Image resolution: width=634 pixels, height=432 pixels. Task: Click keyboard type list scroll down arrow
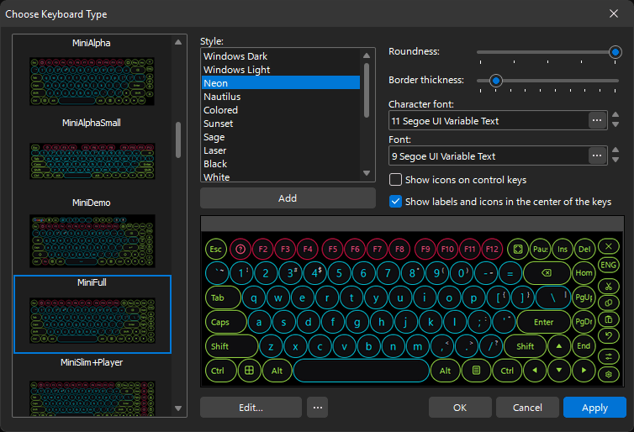coord(178,408)
